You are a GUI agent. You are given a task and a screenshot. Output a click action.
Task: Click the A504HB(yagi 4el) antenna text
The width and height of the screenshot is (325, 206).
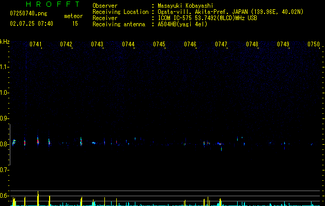tap(182, 24)
